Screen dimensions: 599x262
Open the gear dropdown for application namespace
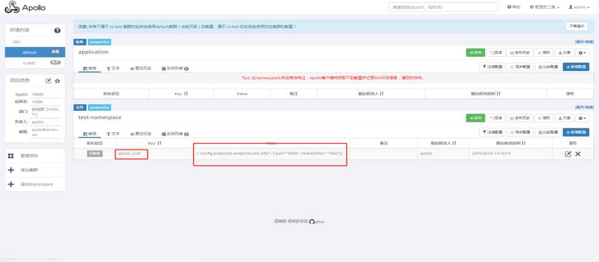[x=581, y=52]
